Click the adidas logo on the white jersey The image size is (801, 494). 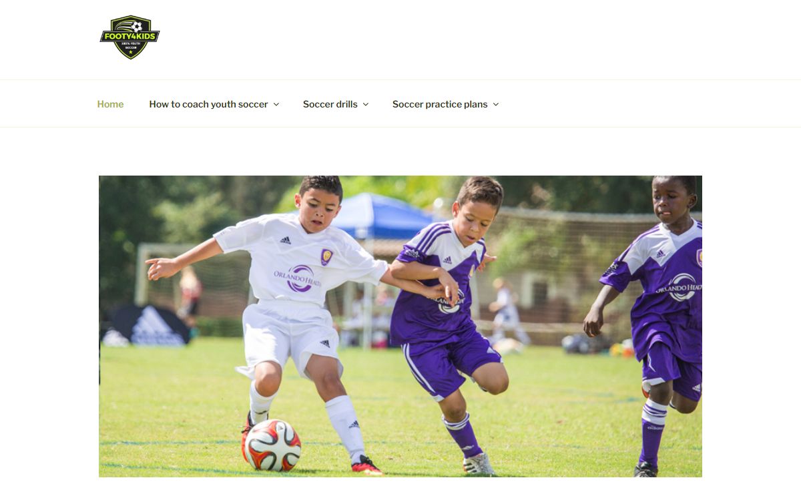point(286,240)
